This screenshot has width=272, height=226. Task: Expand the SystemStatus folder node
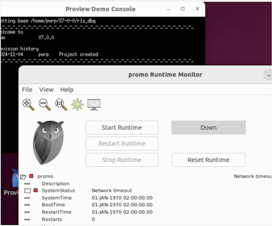pyautogui.click(x=28, y=191)
